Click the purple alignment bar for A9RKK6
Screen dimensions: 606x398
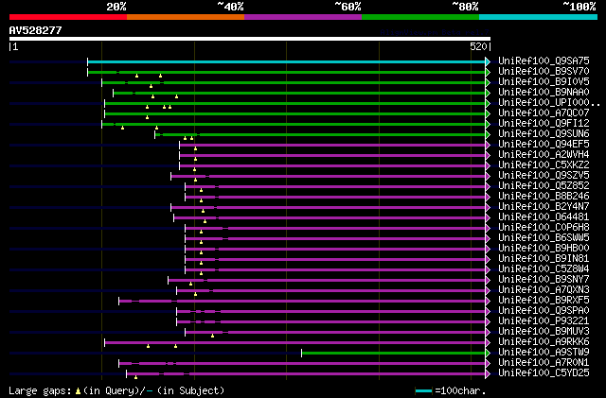click(x=295, y=342)
